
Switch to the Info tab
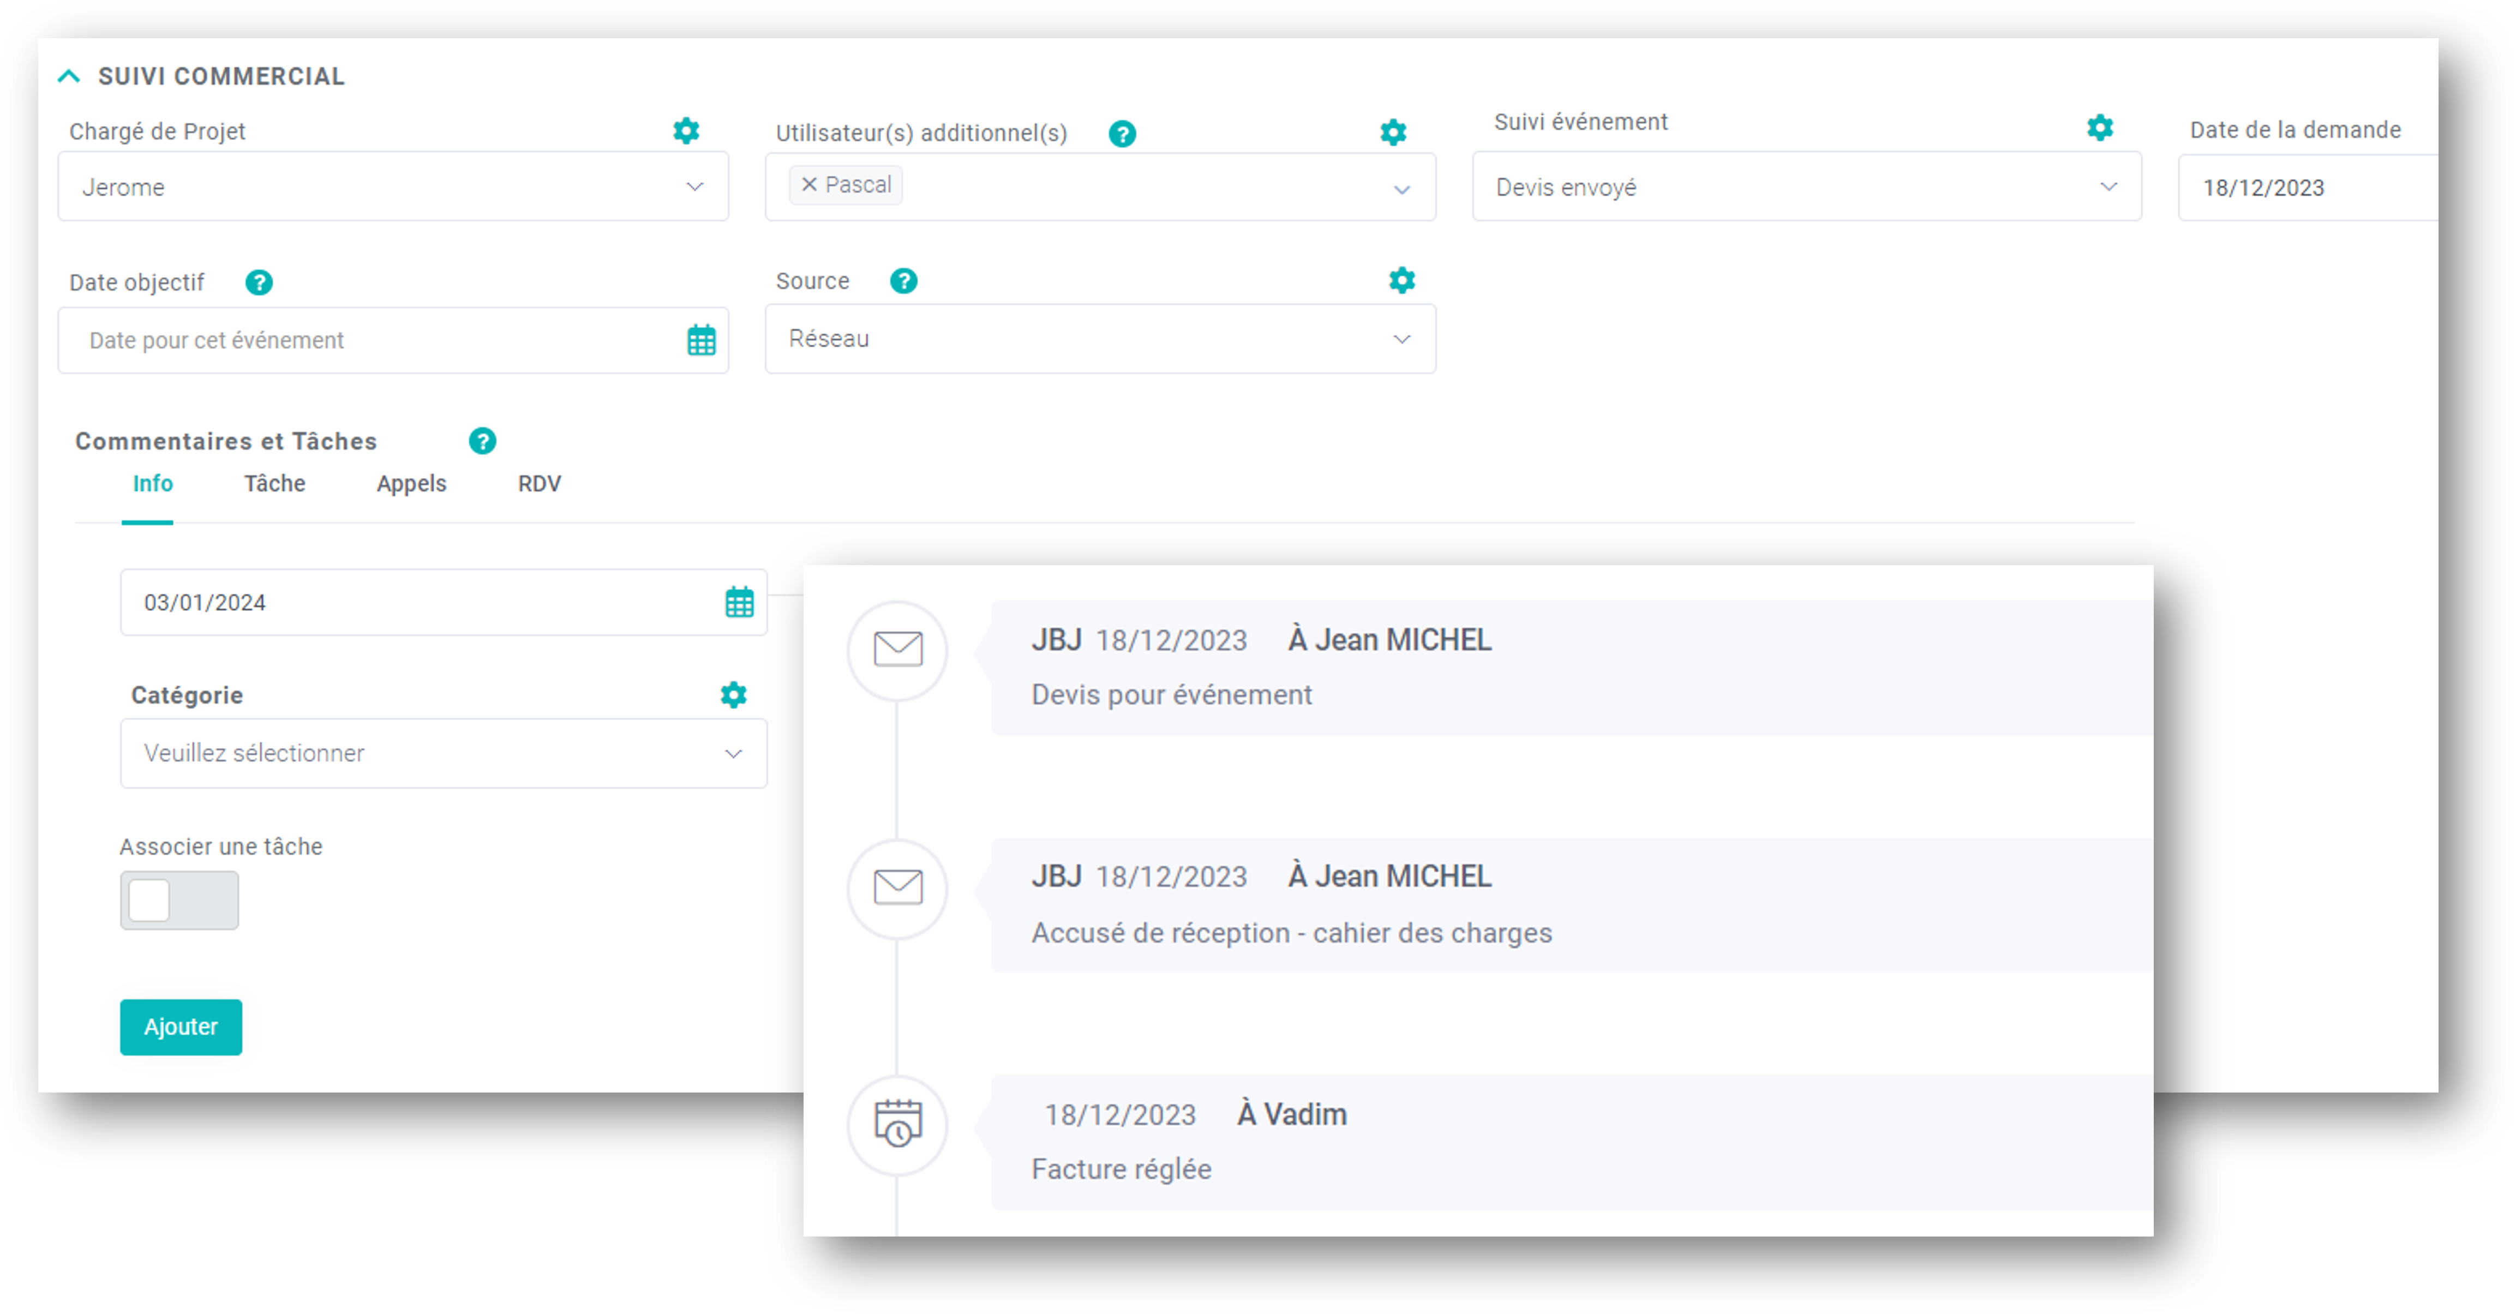click(152, 484)
